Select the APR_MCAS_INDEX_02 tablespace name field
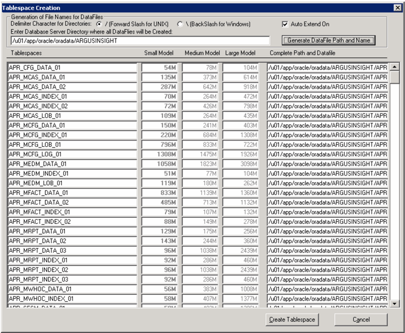405x333 pixels. click(x=72, y=106)
